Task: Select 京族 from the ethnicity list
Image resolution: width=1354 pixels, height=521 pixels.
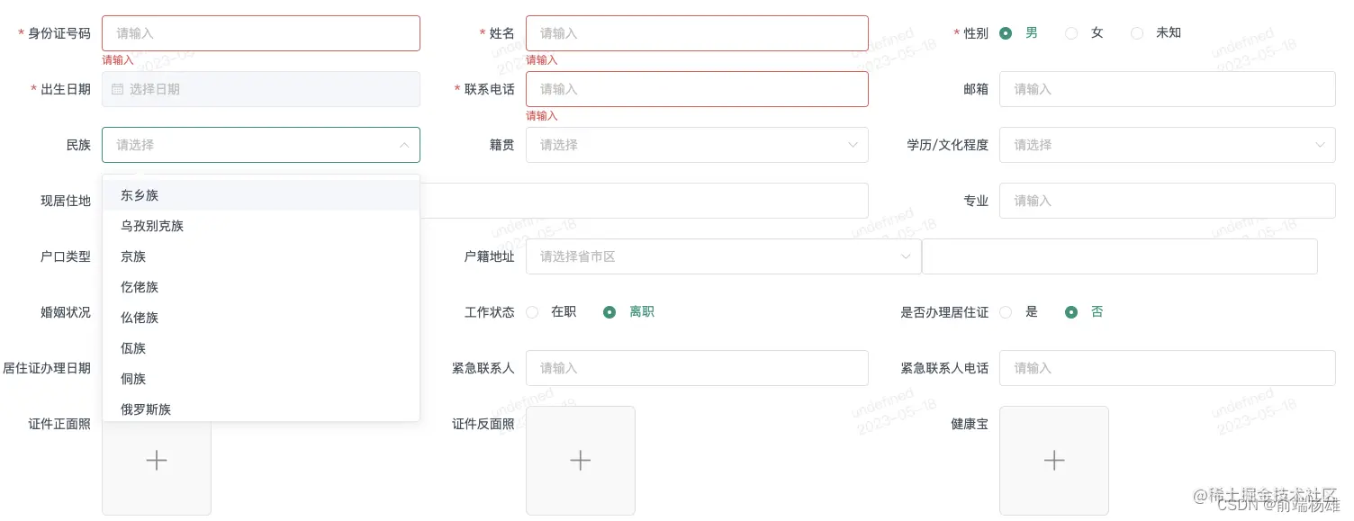Action: [x=132, y=256]
